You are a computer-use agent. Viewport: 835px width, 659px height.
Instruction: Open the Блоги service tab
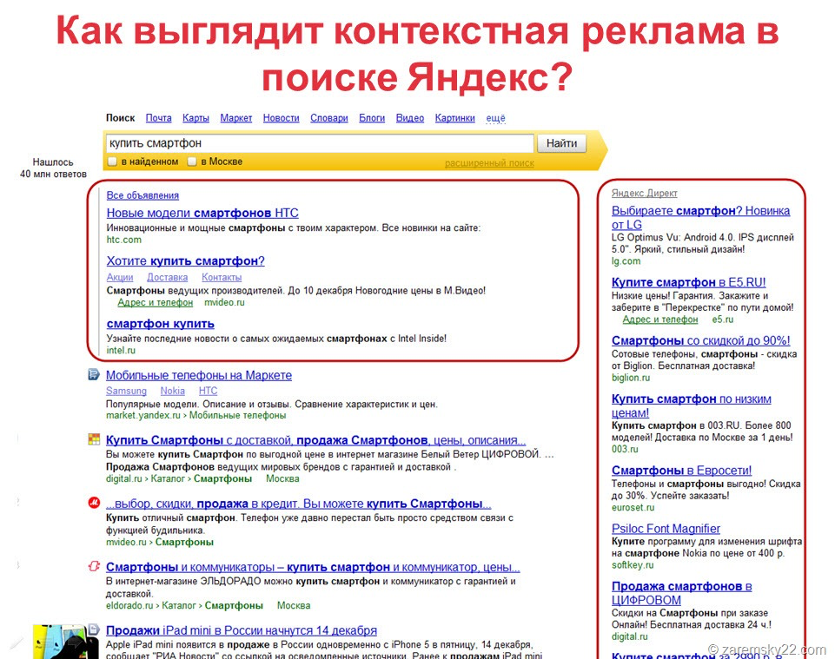[372, 118]
